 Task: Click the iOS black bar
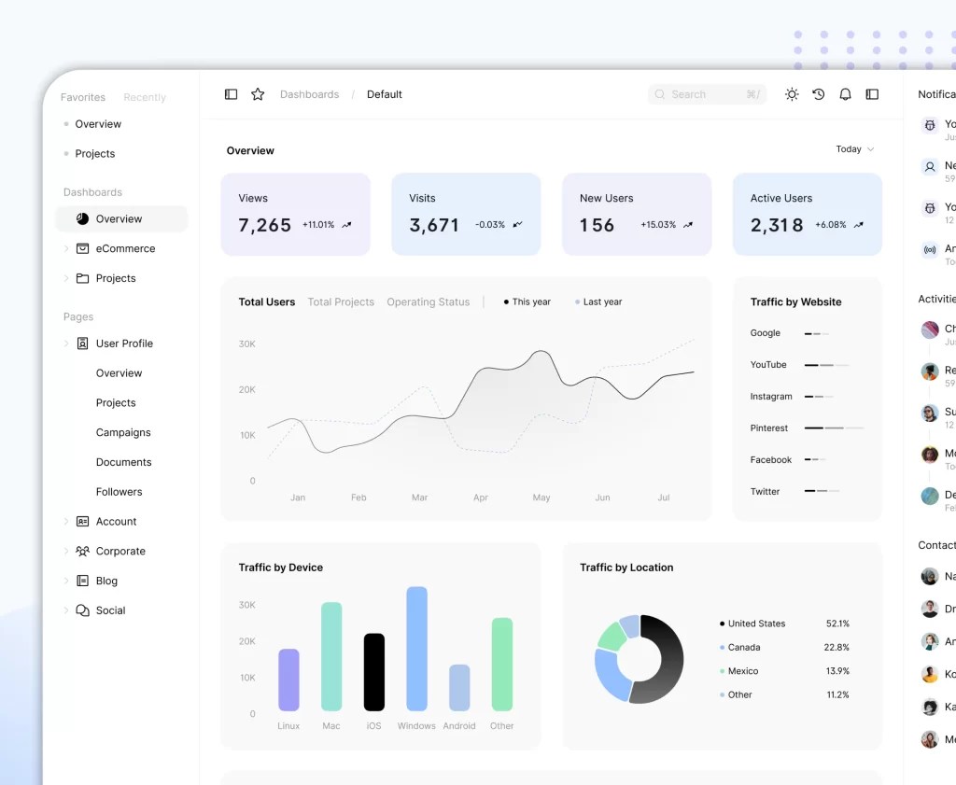click(x=374, y=672)
